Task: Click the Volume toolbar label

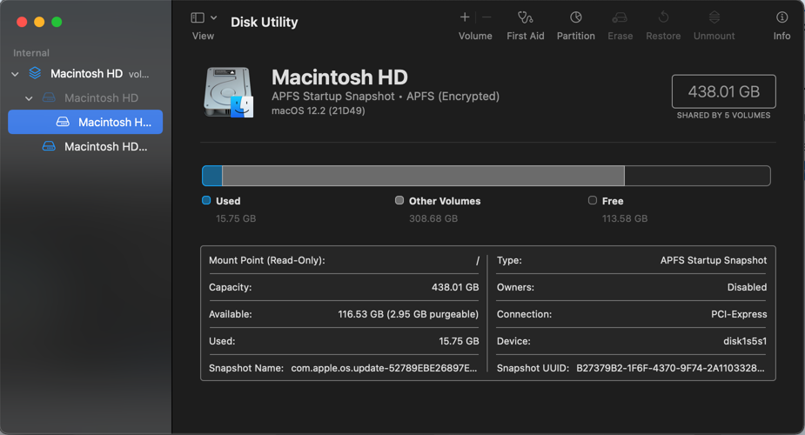Action: 475,36
